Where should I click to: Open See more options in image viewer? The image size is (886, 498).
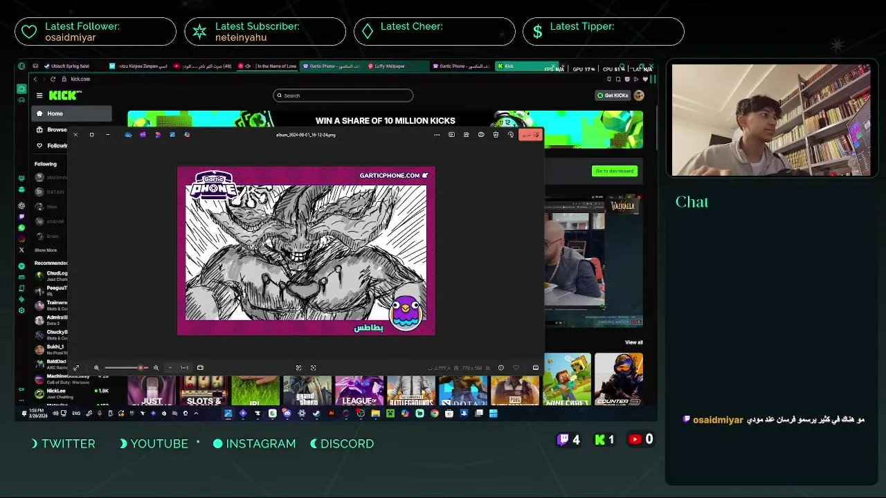[437, 135]
